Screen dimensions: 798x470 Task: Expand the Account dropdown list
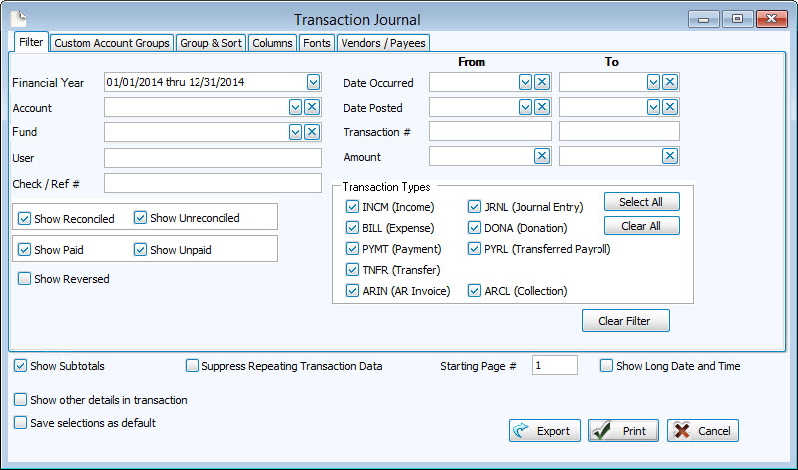[x=295, y=107]
